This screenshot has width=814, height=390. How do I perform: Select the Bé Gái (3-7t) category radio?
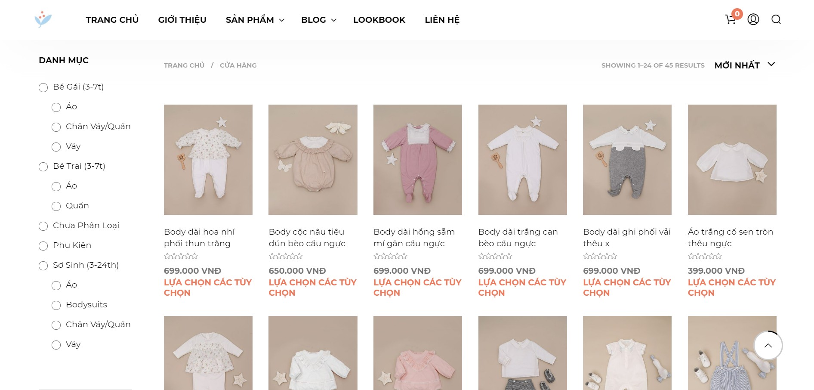(x=43, y=88)
